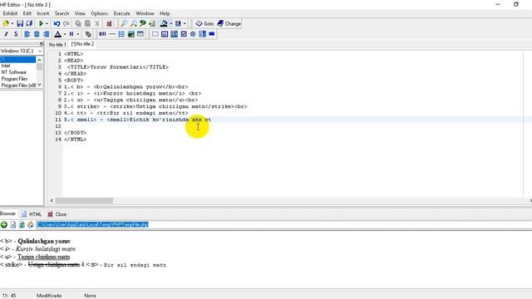Screen dimensions: 532x299
Task: Click the Goto button
Action: [x=204, y=23]
